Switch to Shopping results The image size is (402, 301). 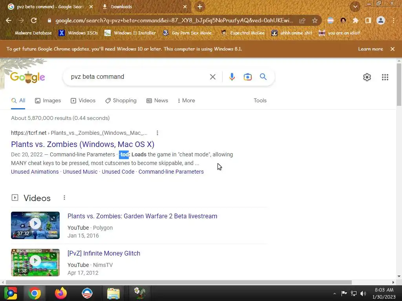pos(121,101)
